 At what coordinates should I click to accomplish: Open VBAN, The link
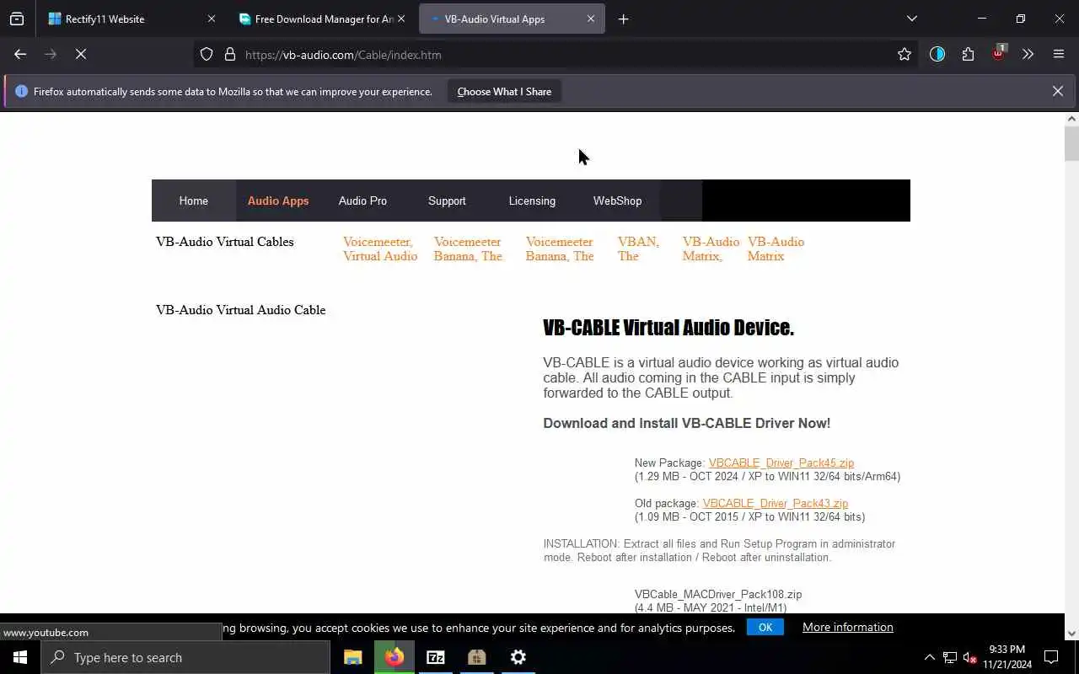(x=638, y=249)
